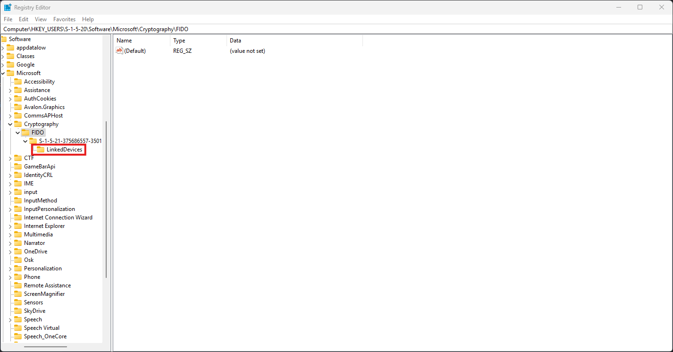Select the Google key folder icon

[10, 65]
